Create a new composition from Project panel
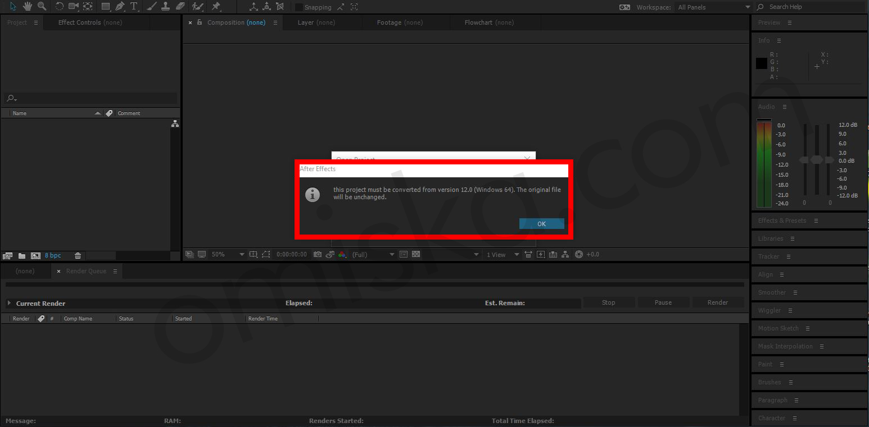Image resolution: width=869 pixels, height=427 pixels. (x=35, y=256)
